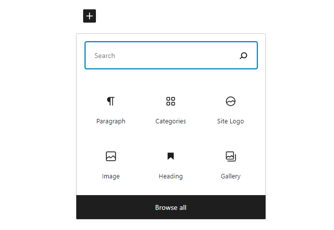Screen dimensions: 334x230
Task: Click the Site Logo text label
Action: pyautogui.click(x=231, y=121)
